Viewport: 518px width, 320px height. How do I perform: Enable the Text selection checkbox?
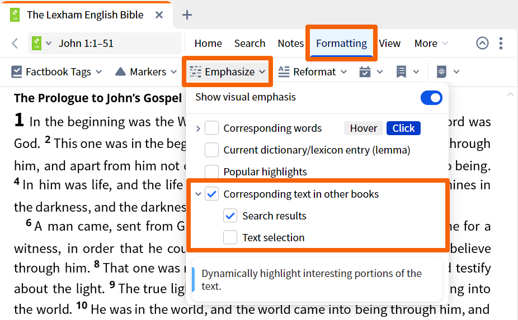coord(230,237)
